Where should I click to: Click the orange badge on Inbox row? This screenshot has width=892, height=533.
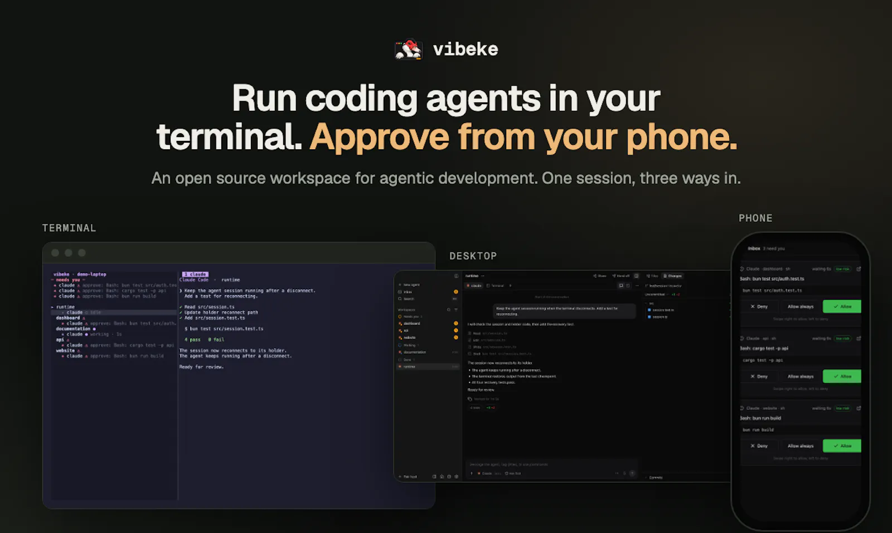click(x=456, y=292)
